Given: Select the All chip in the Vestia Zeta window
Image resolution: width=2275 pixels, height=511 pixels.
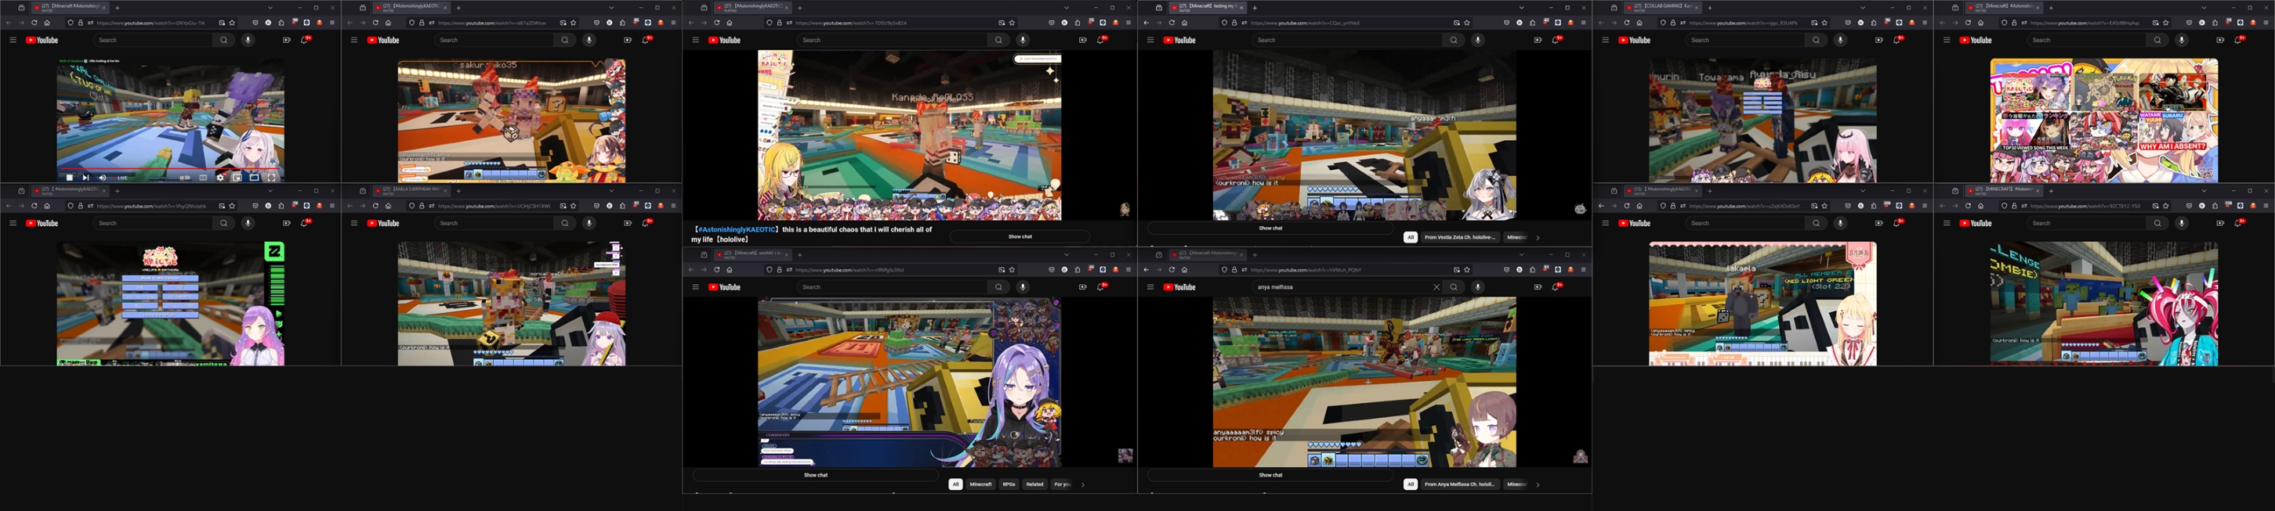Looking at the screenshot, I should [x=1411, y=237].
